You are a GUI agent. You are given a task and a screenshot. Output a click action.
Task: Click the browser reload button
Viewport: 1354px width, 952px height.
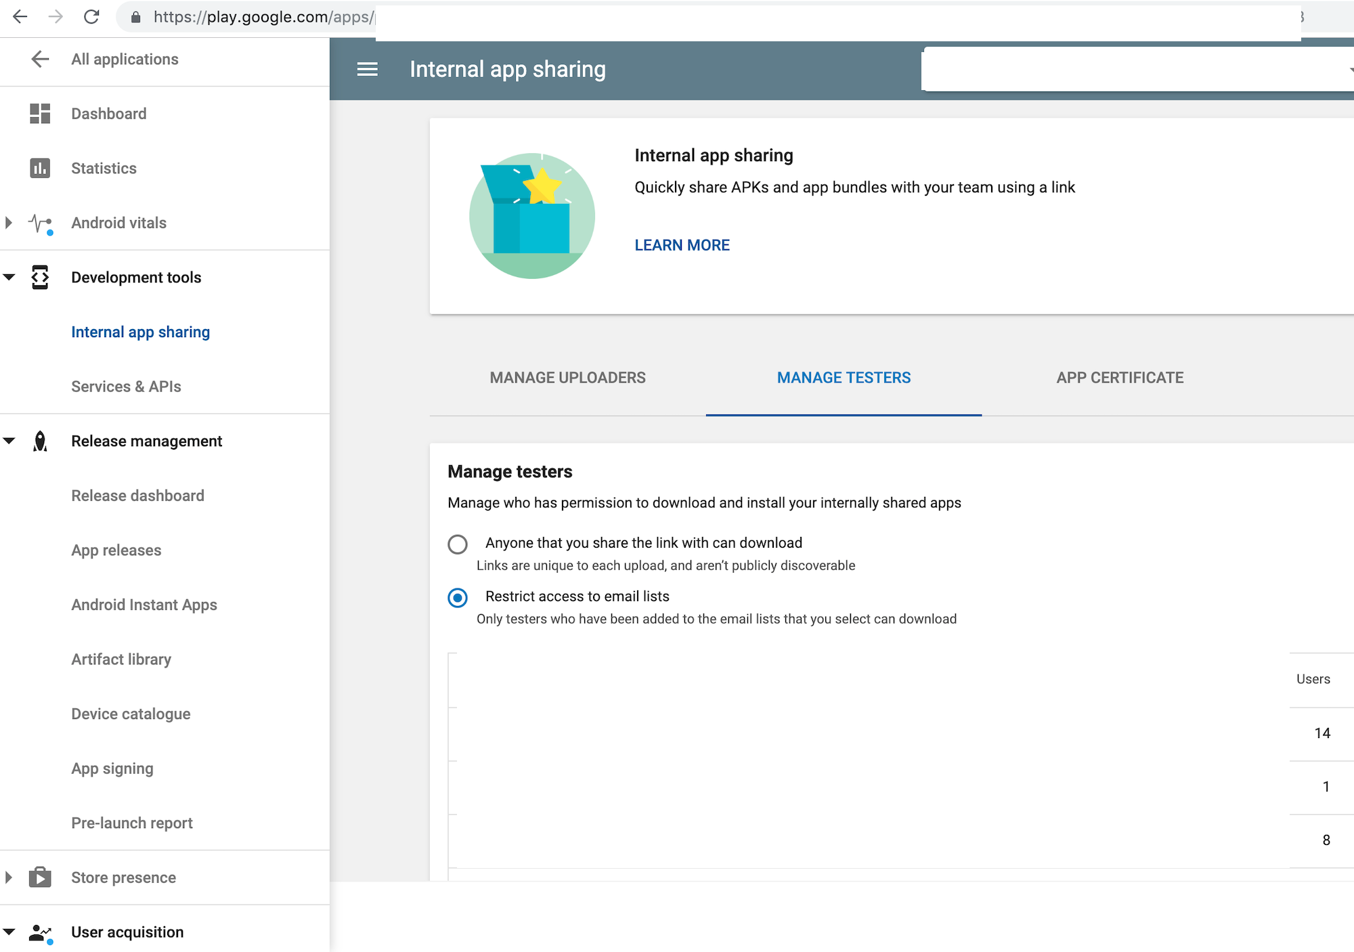point(92,17)
